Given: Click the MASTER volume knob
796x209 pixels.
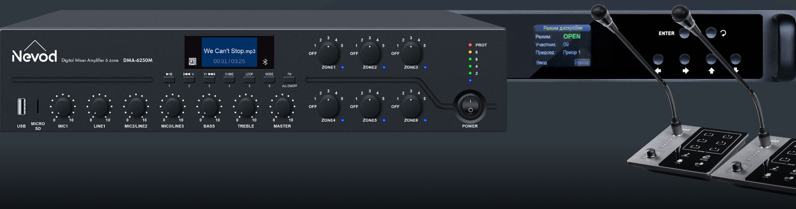Looking at the screenshot, I should point(282,107).
